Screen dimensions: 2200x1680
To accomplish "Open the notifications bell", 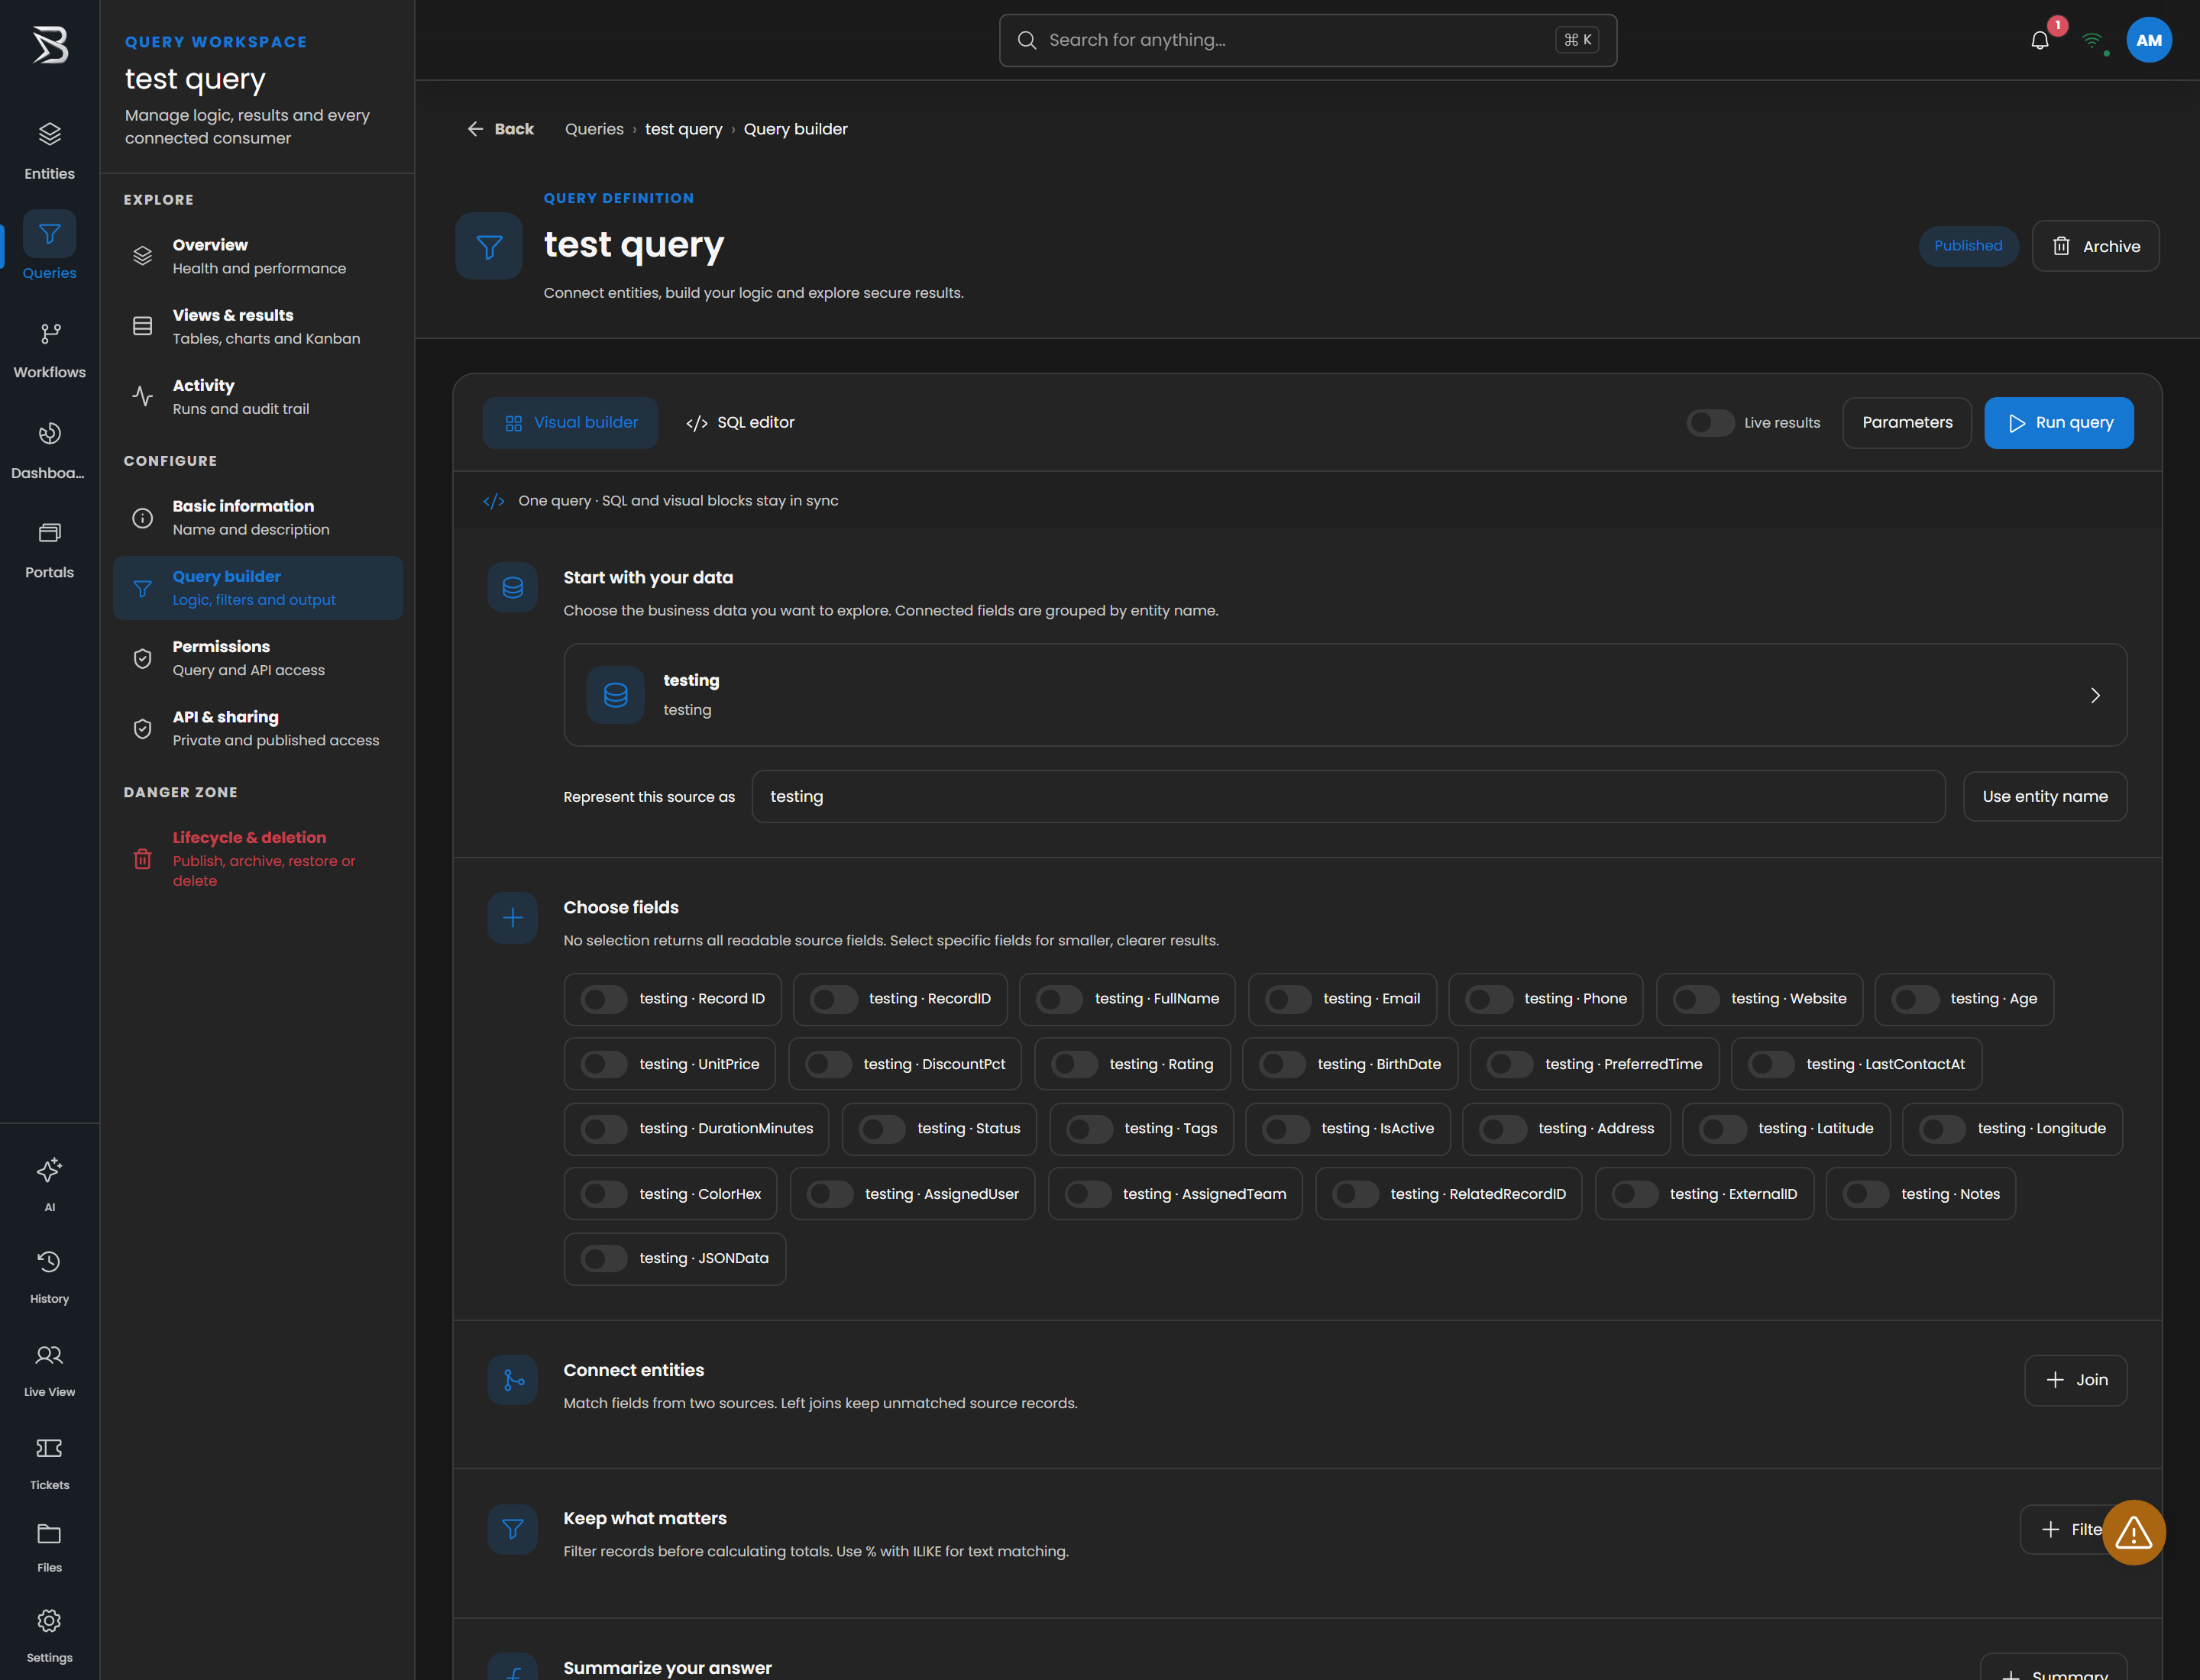I will 2040,40.
